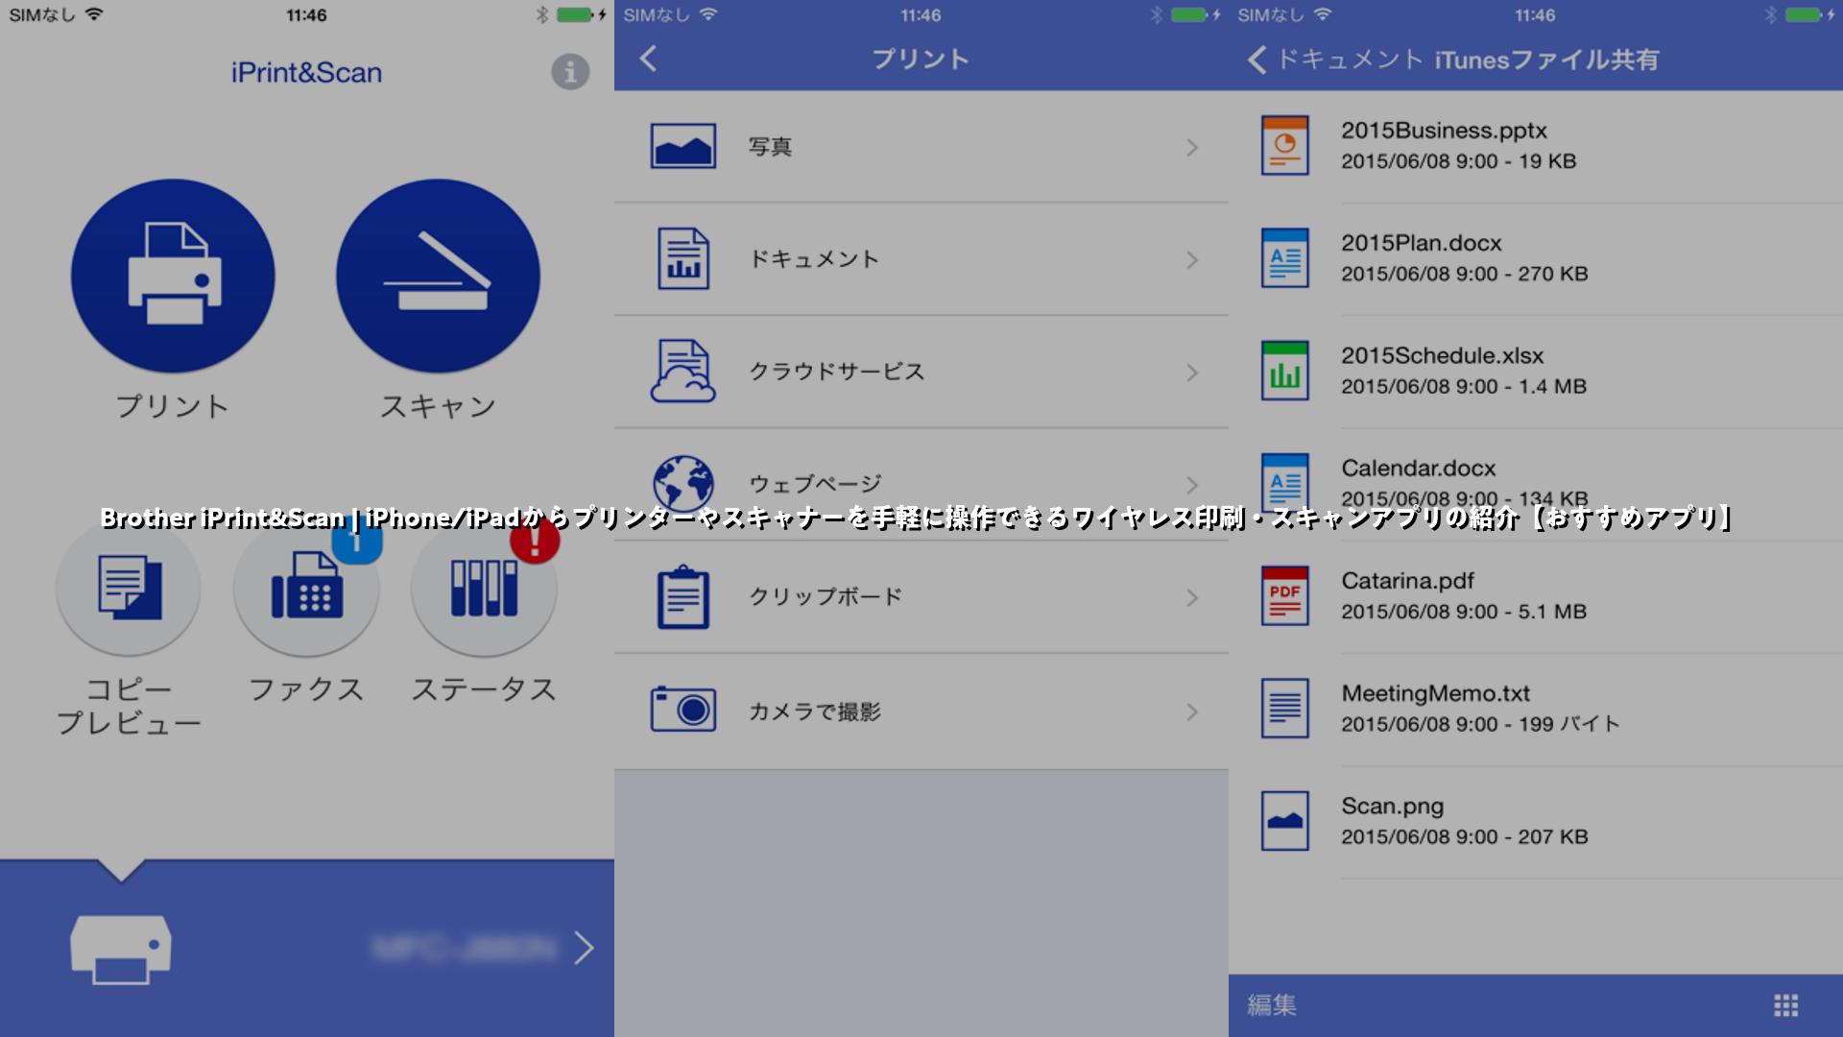
Task: Open the Copy Preview icon
Action: coord(129,588)
